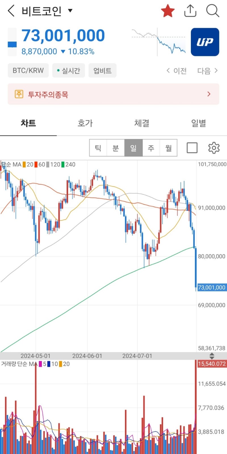Image resolution: width=227 pixels, height=454 pixels.
Task: Click the investment warning badge icon
Action: (x=19, y=94)
